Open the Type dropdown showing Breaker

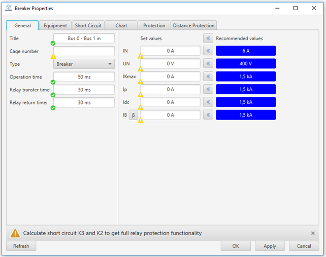[x=84, y=64]
